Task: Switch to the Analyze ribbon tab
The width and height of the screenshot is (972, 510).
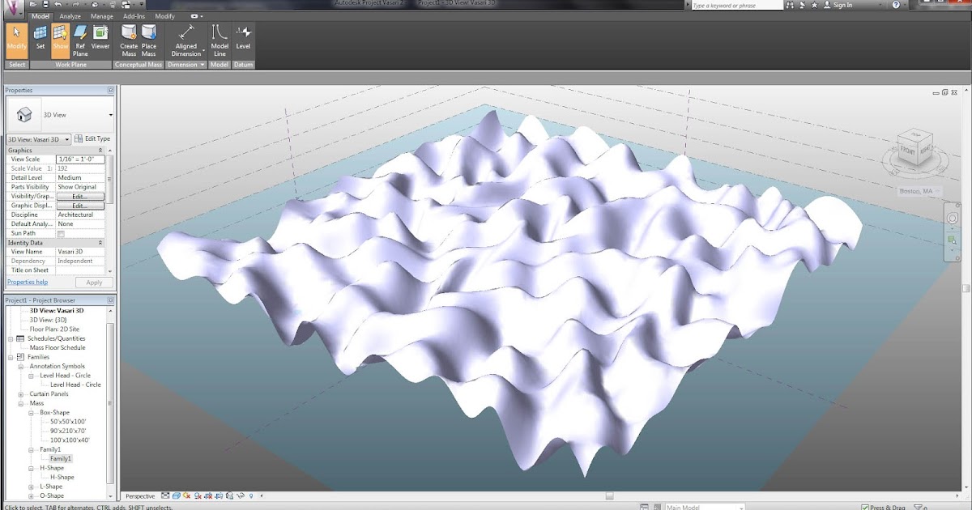Action: (70, 15)
